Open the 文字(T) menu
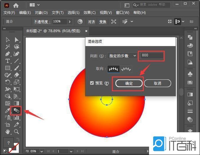Image resolution: width=200 pixels, height=155 pixels. tap(58, 13)
